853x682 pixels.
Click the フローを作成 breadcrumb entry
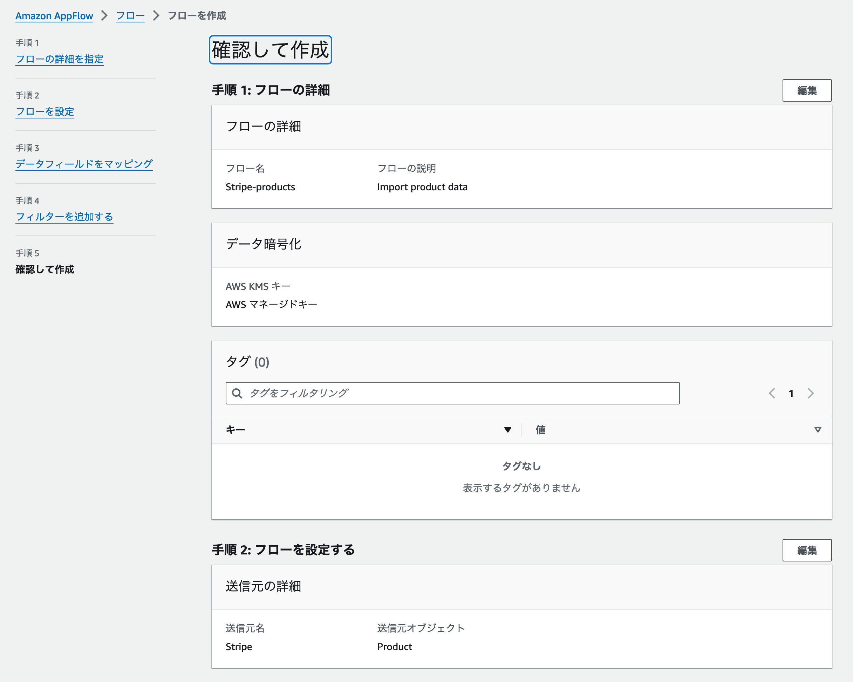(x=197, y=16)
